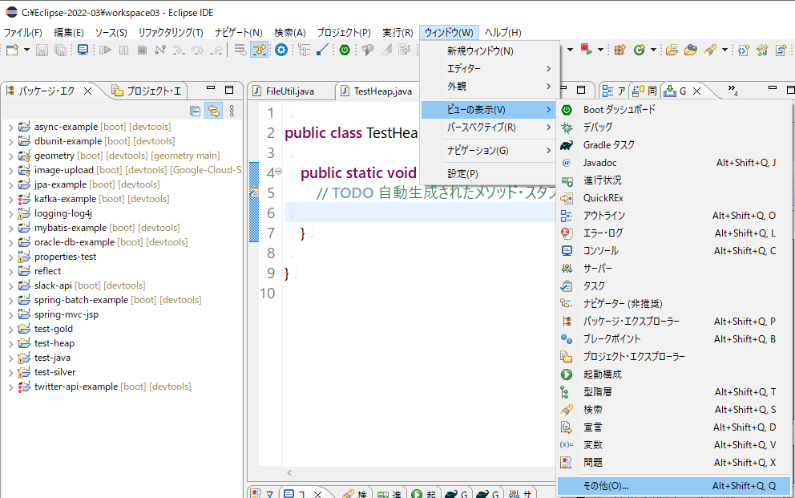Click the Suspend debug icon
The height and width of the screenshot is (498, 795).
tap(123, 50)
